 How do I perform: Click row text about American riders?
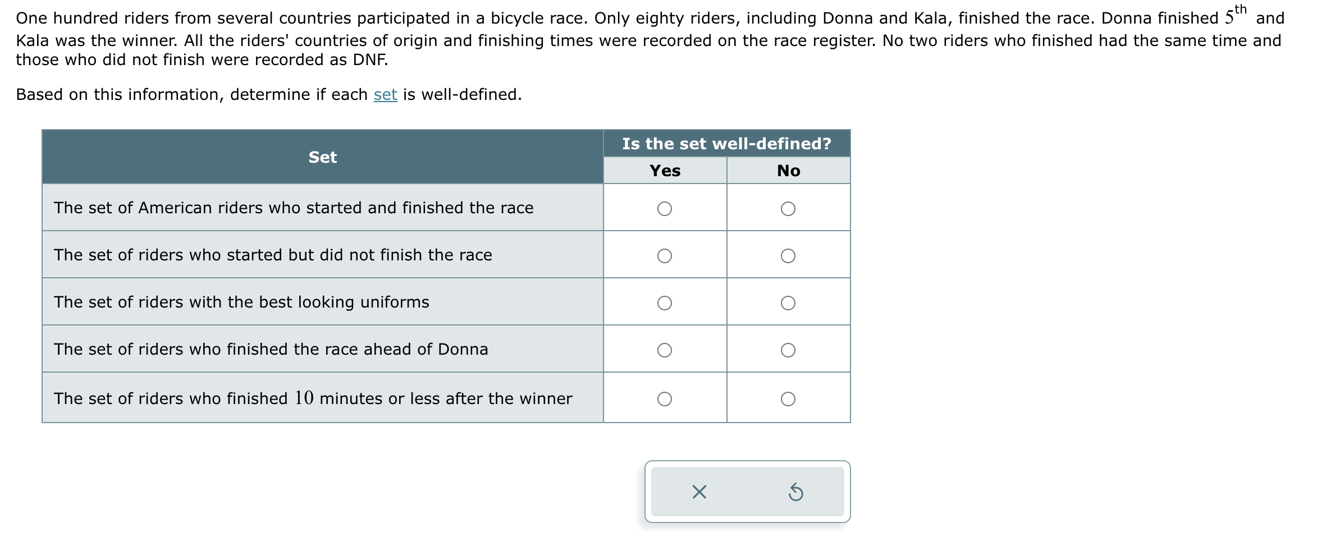(x=294, y=208)
